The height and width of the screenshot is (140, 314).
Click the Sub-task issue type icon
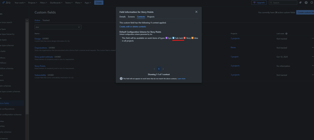tap(174, 38)
